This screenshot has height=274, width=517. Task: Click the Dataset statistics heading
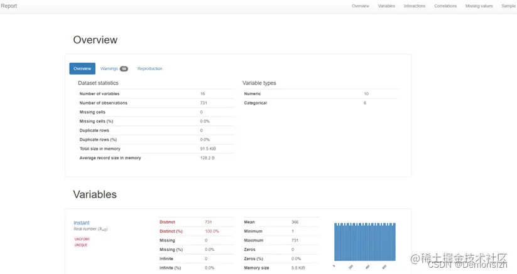tap(98, 83)
